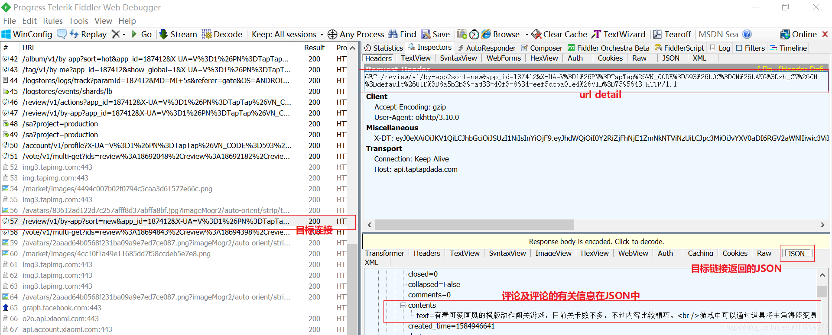Switch to the Statistics tab
This screenshot has height=335, width=832.
point(383,48)
